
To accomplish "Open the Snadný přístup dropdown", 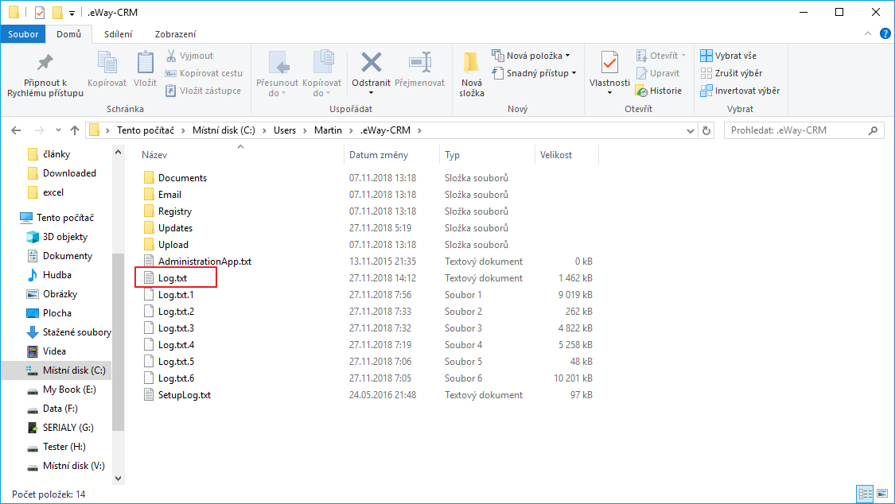I will pyautogui.click(x=535, y=73).
